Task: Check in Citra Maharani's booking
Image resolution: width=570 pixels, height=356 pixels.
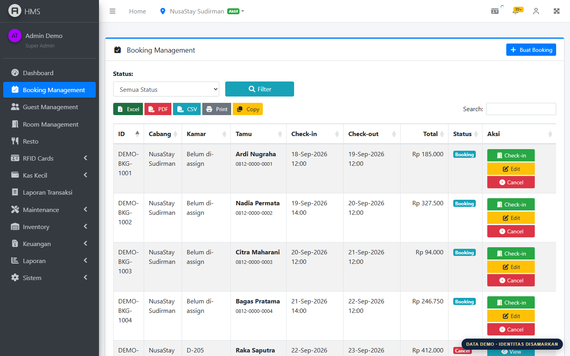Action: click(x=511, y=254)
